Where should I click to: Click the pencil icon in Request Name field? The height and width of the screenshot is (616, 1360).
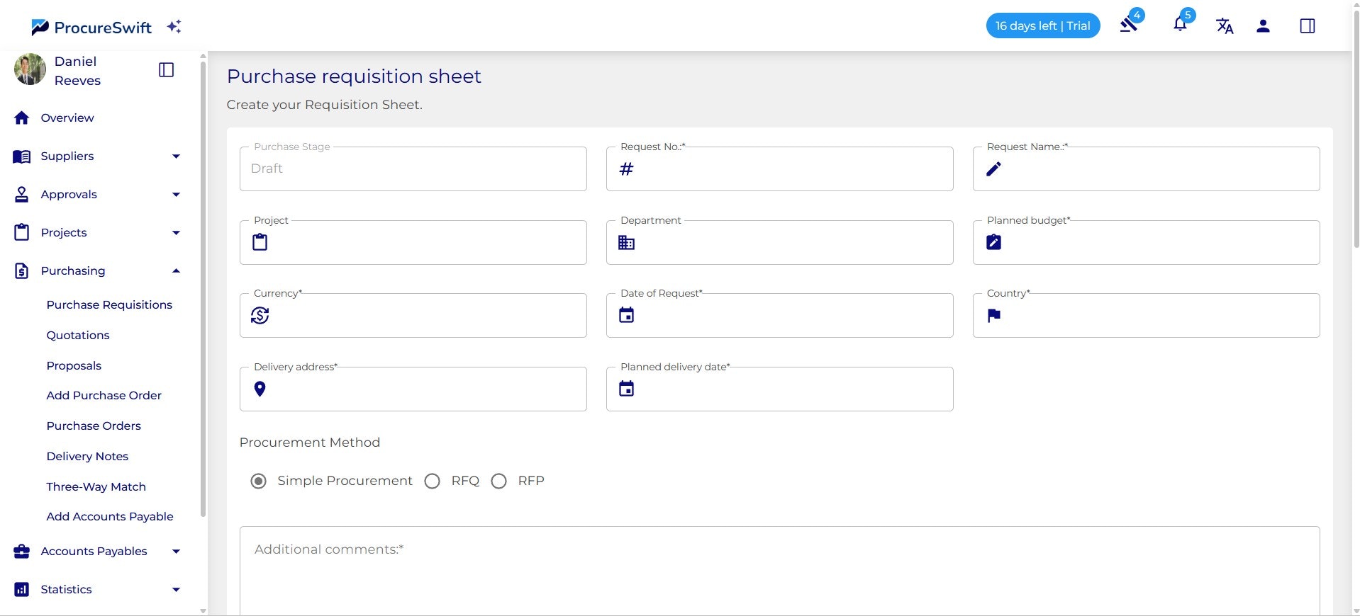(x=993, y=169)
